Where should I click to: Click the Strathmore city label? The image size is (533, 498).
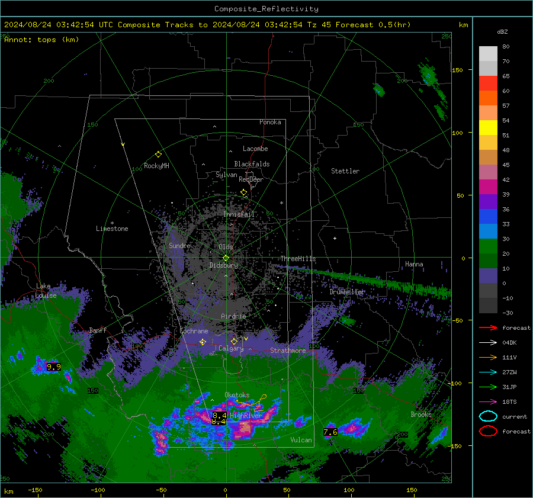click(288, 351)
